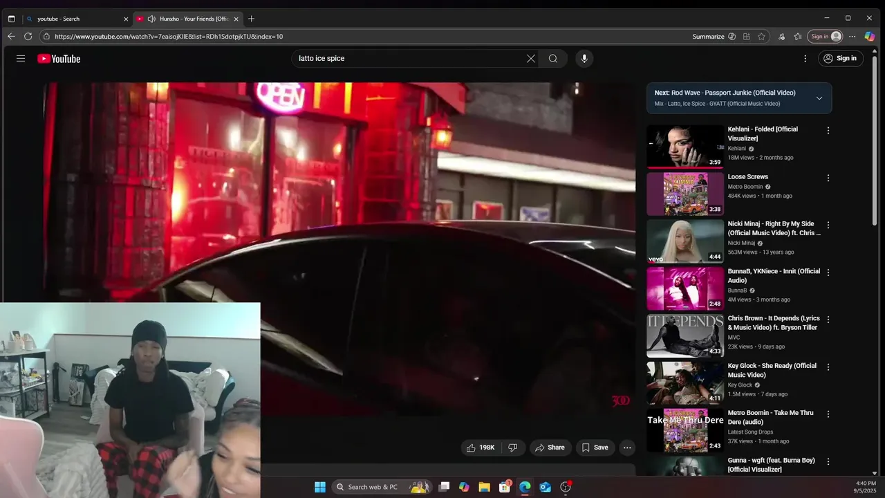The height and width of the screenshot is (498, 885).
Task: Open a new browser tab
Action: (251, 19)
